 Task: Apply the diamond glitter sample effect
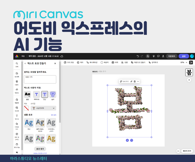pyautogui.click(x=51, y=123)
